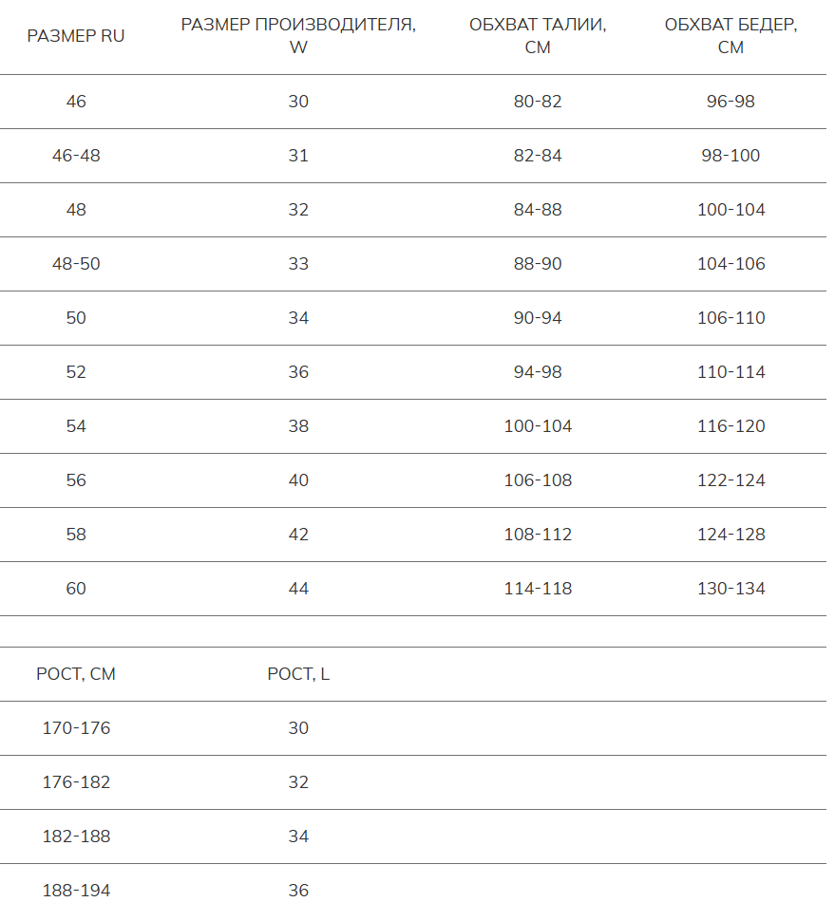The height and width of the screenshot is (921, 835).
Task: Click the RU size 52 cell
Action: pos(76,372)
